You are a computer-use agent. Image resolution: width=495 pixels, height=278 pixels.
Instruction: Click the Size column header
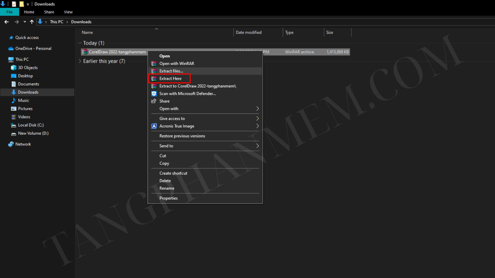click(330, 32)
